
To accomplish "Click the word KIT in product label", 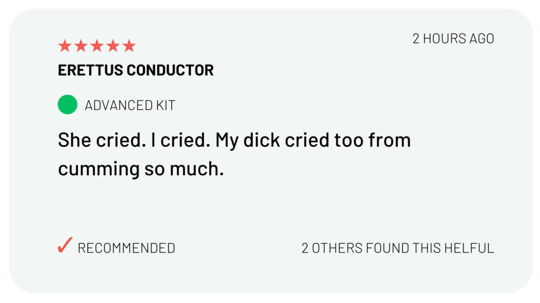I will (165, 105).
